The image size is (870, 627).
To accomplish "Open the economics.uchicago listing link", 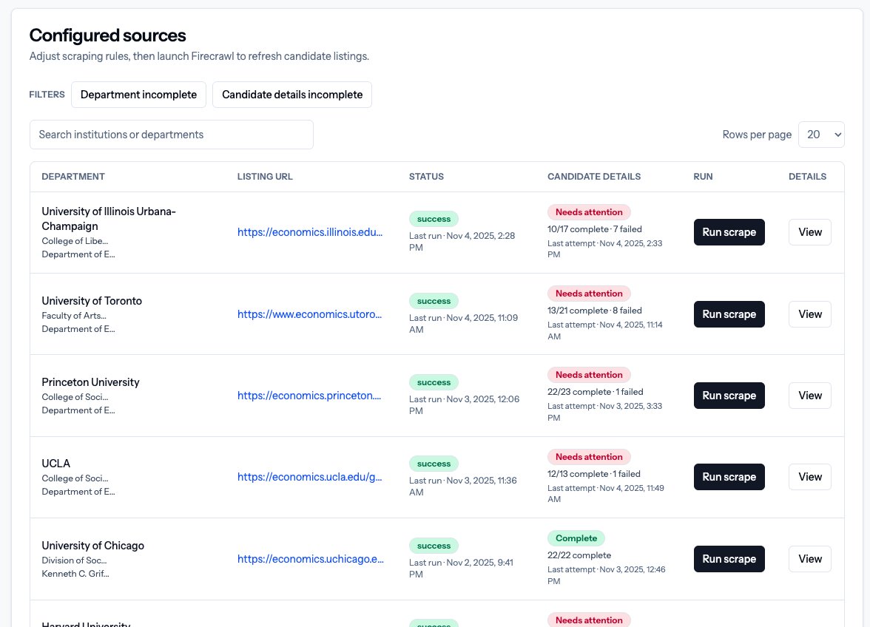I will coord(311,559).
